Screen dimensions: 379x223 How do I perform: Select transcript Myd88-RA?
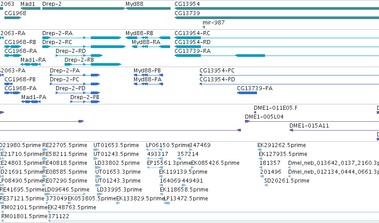pyautogui.click(x=151, y=47)
